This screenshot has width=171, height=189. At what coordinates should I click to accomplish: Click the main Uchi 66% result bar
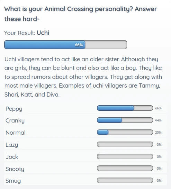tap(65, 45)
